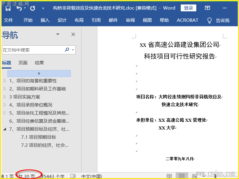239x179 pixels.
Task: Click the page count 共 30 页 in status bar
Action: [27, 176]
